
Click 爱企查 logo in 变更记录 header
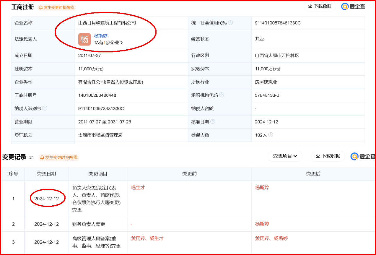tap(363, 156)
